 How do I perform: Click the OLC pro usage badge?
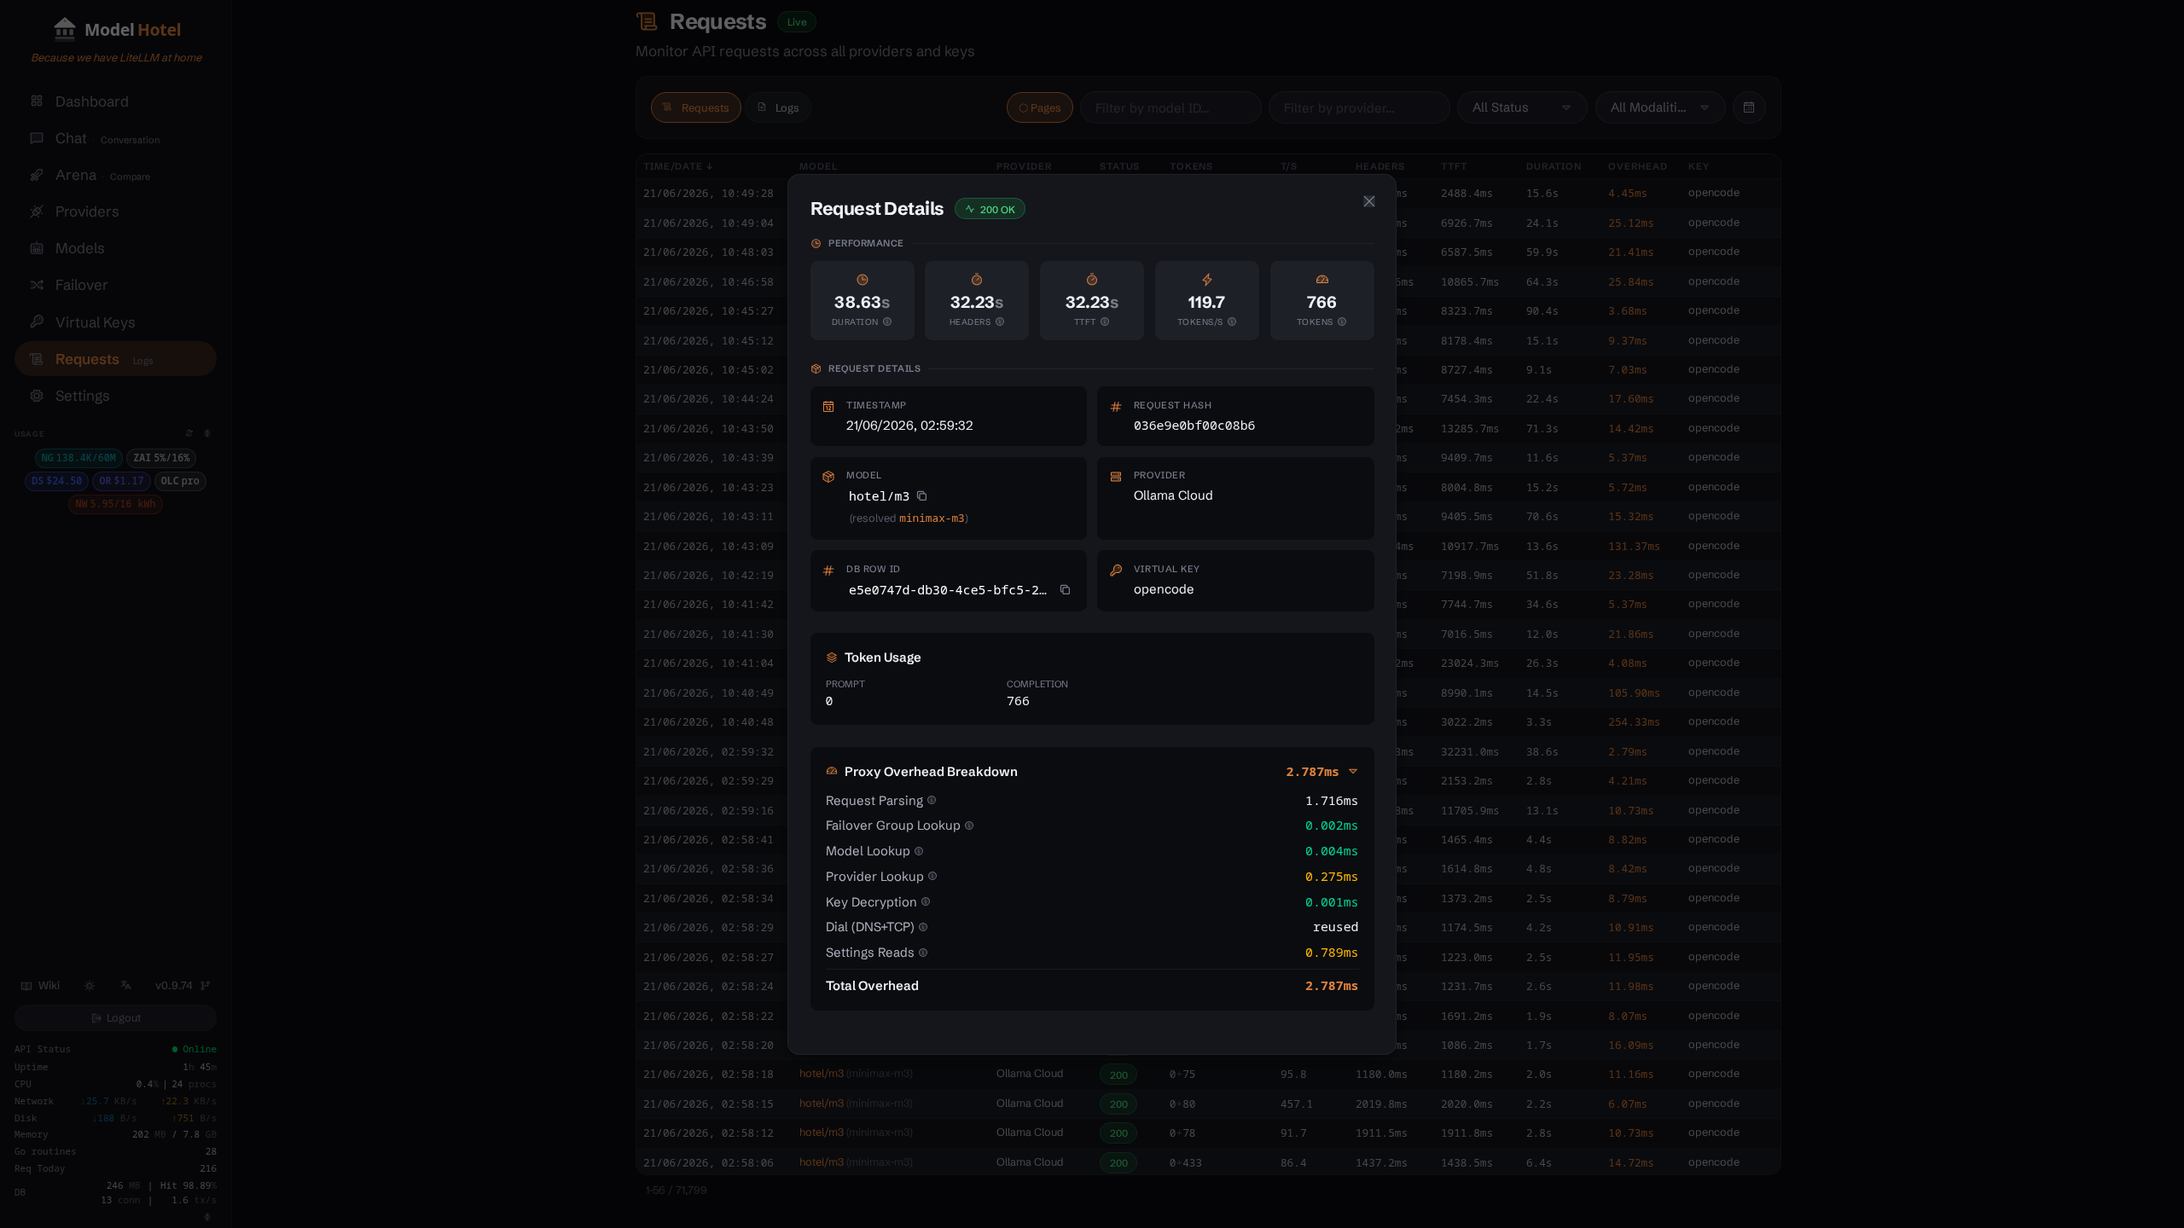click(x=180, y=481)
